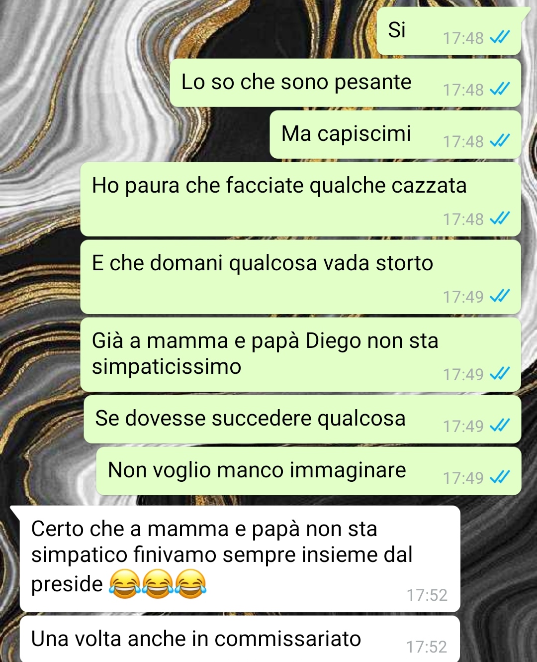Viewport: 537px width, 662px height.
Task: Select the message mentioning Diego
Action: (x=301, y=354)
